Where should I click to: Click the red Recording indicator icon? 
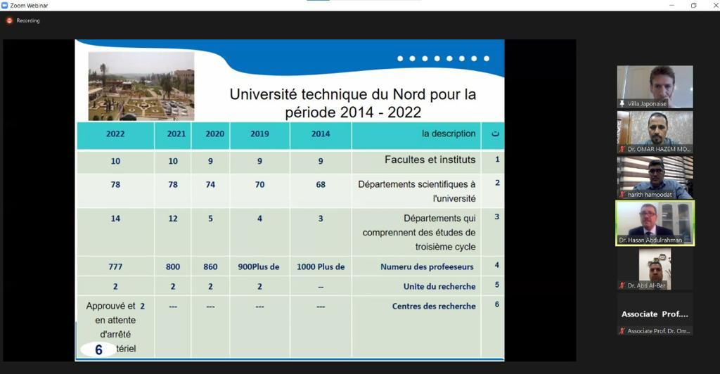click(x=9, y=20)
